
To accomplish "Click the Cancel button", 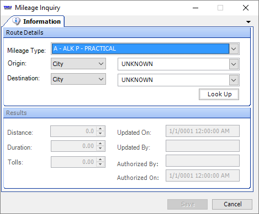I will pos(232,204).
